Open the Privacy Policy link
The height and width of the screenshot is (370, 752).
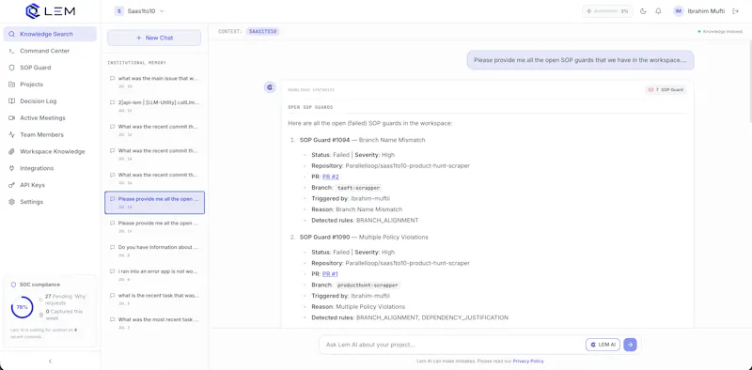point(528,361)
